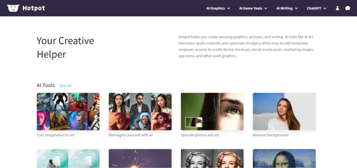Expand the chevron next to AI Graphics
357x168 pixels.
pos(228,8)
